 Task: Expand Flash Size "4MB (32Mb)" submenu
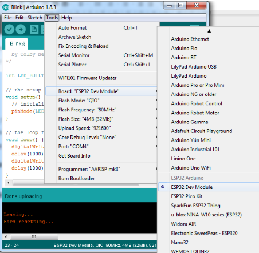click(x=101, y=119)
